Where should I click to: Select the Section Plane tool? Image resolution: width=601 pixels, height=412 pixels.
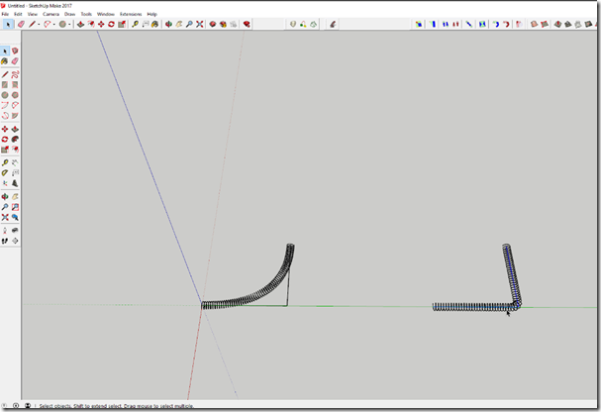click(15, 241)
